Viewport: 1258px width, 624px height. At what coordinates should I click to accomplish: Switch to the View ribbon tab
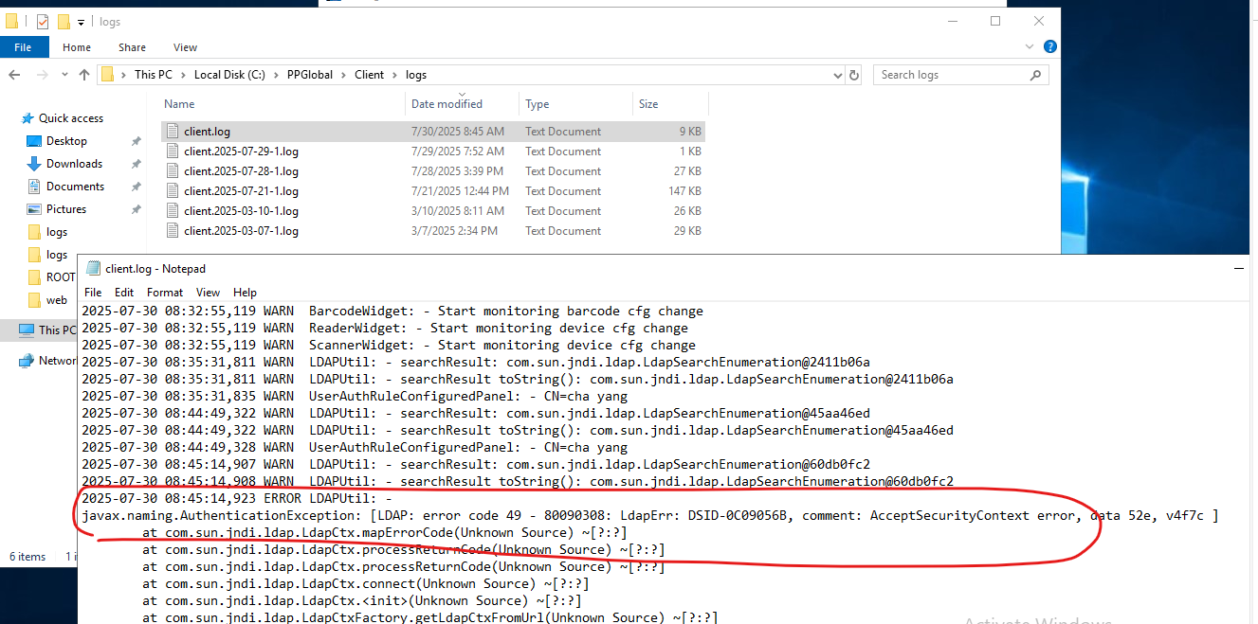185,47
